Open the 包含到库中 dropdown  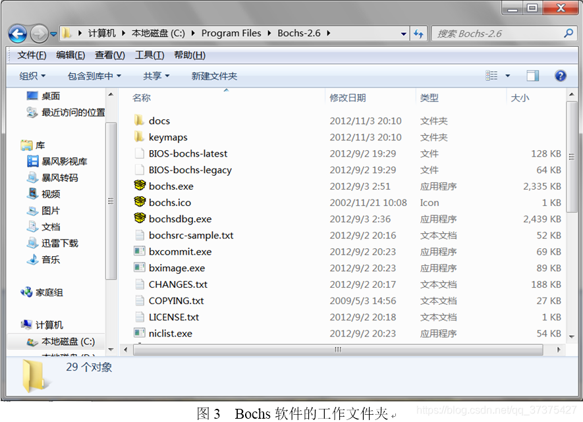(x=94, y=76)
